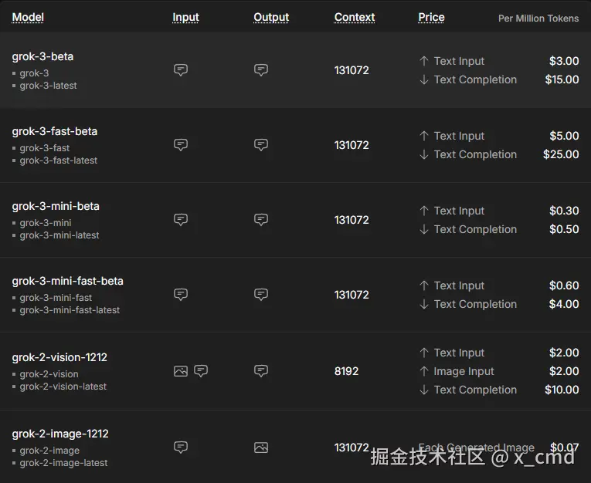Click the Price column header
This screenshot has height=483, width=591.
click(x=431, y=17)
